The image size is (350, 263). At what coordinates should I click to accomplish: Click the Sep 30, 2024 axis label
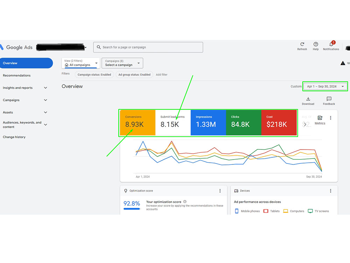point(314,177)
